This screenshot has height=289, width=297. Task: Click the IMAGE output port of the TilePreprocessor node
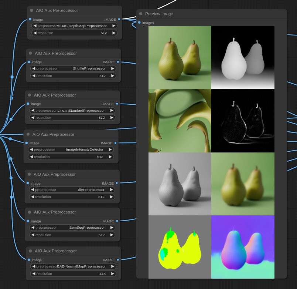(117, 183)
